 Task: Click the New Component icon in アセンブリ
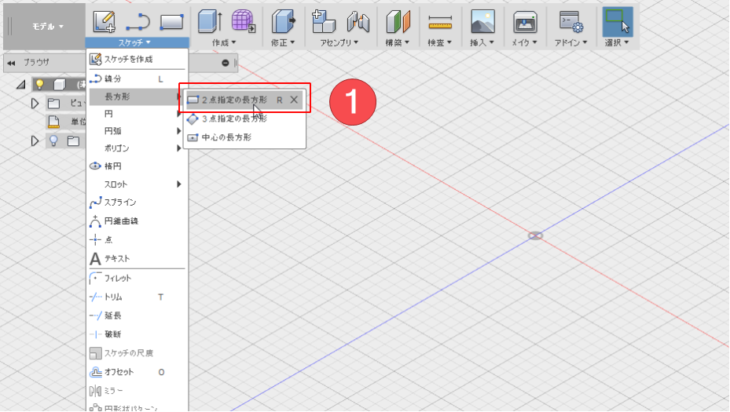tap(323, 21)
